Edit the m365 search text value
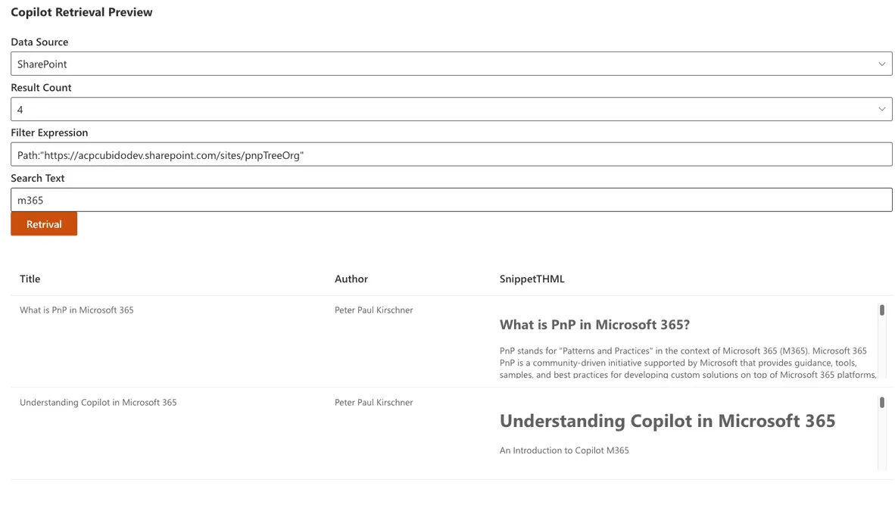Image resolution: width=895 pixels, height=511 pixels. click(28, 199)
